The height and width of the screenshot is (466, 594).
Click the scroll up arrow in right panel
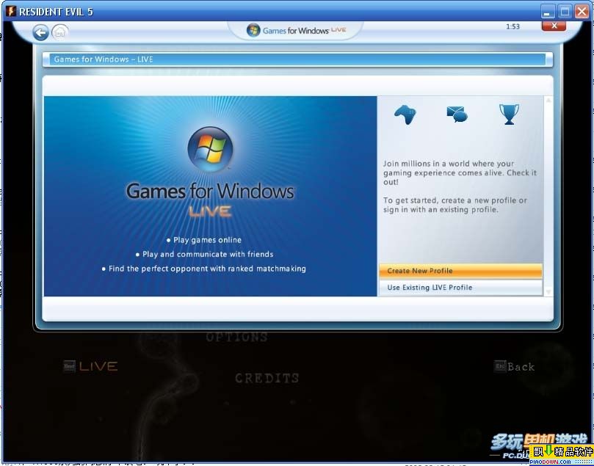[548, 101]
